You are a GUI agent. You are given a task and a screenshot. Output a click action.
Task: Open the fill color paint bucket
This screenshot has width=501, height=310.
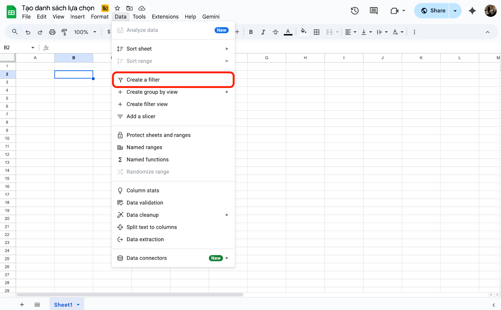pyautogui.click(x=303, y=32)
